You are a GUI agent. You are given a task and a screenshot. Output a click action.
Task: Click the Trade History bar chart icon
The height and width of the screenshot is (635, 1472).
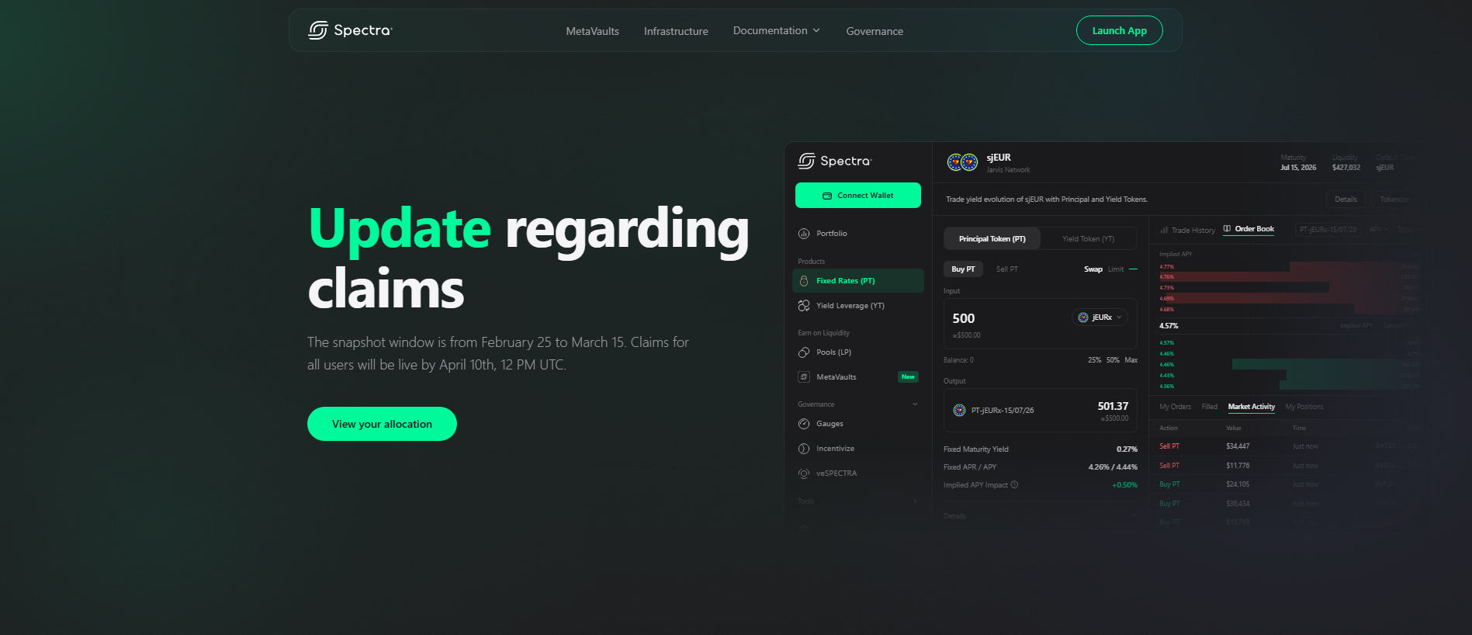pyautogui.click(x=1164, y=231)
